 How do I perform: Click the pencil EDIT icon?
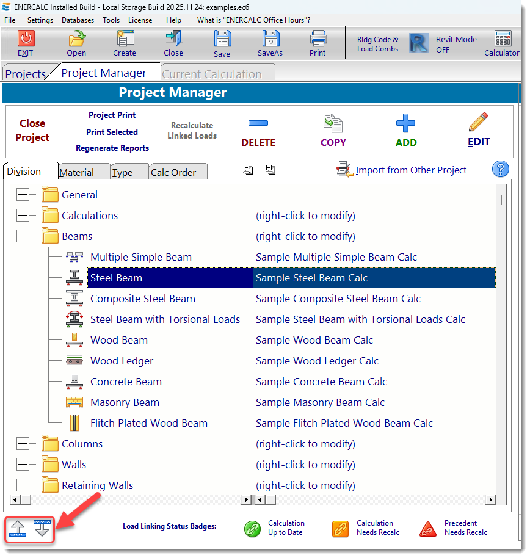click(x=478, y=123)
